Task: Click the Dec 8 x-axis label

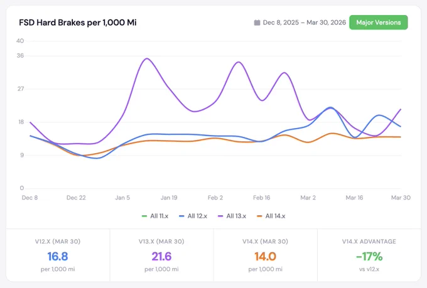Action: pyautogui.click(x=30, y=198)
